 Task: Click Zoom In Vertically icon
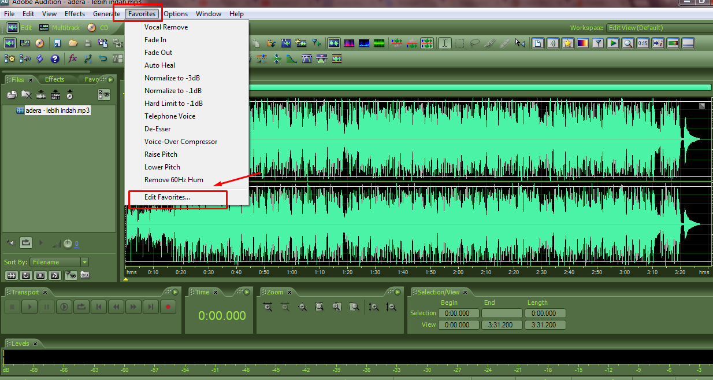click(374, 307)
